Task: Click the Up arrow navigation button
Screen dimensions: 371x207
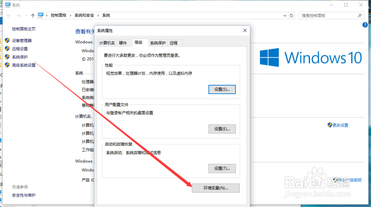Action: point(33,16)
